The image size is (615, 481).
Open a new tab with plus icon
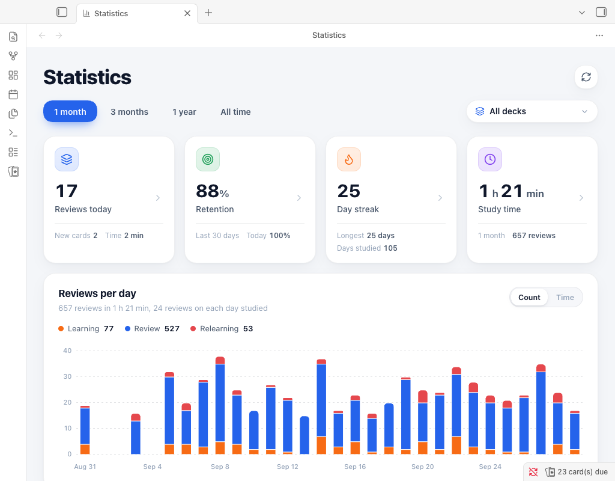(x=208, y=13)
